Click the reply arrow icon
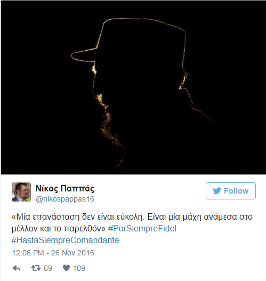This screenshot has height=281, width=266. [17, 268]
